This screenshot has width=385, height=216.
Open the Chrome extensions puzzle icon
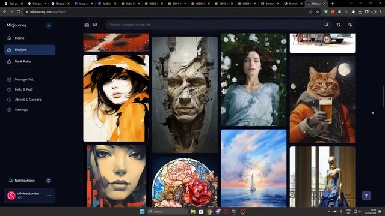pyautogui.click(x=353, y=12)
